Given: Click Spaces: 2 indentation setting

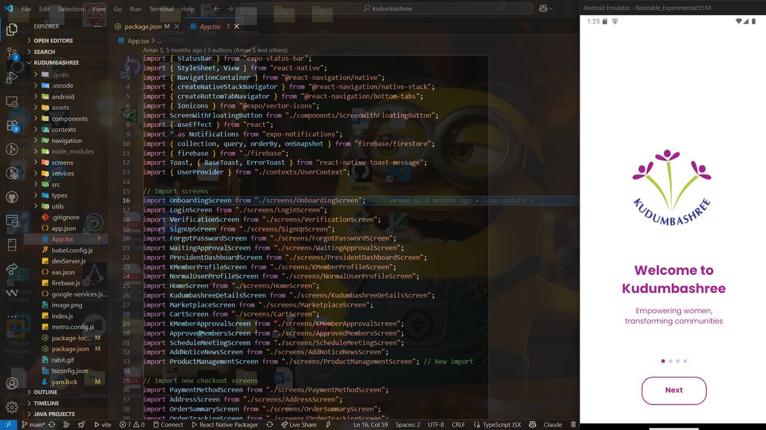Looking at the screenshot, I should (x=408, y=424).
